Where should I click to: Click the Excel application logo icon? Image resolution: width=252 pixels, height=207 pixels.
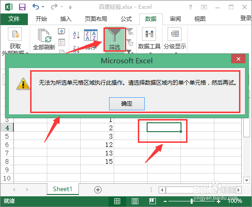pyautogui.click(x=9, y=7)
